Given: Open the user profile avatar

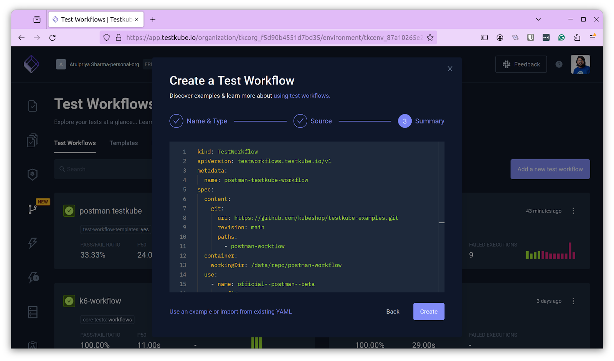Looking at the screenshot, I should click(580, 64).
